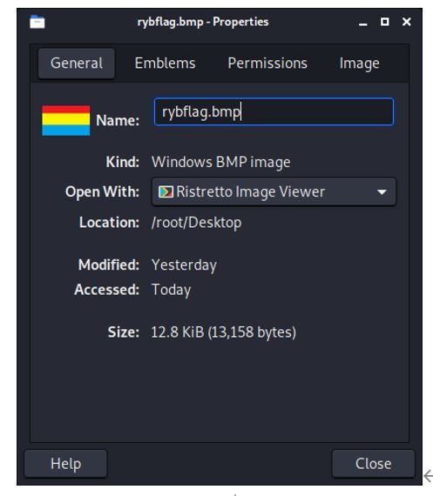Switch to the Emblems tab
Viewport: 433px width, 496px height.
click(x=165, y=64)
